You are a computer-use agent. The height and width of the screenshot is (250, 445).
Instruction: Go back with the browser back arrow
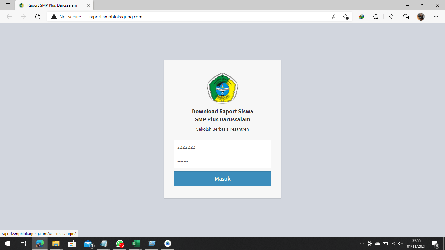tap(9, 17)
